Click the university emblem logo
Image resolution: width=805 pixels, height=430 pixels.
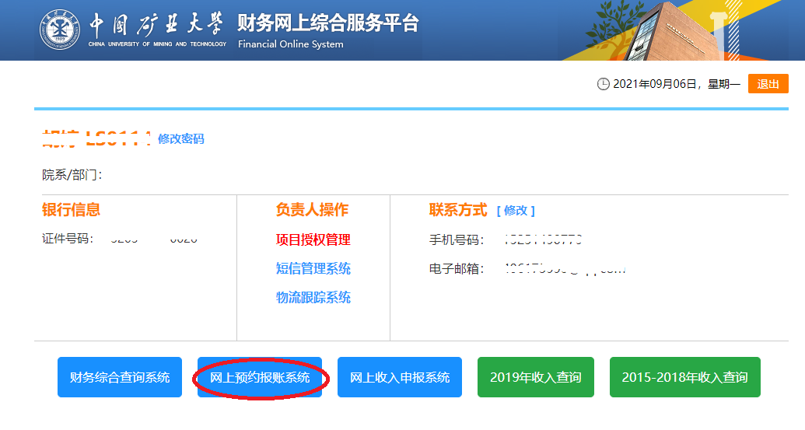60,29
